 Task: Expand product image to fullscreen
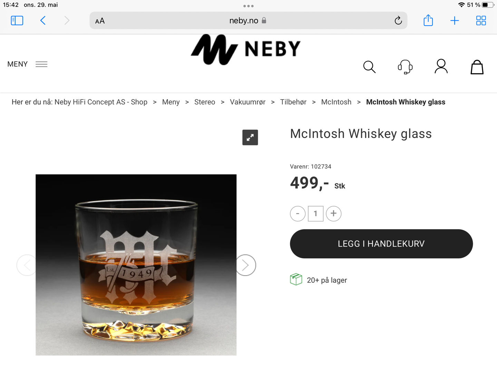pyautogui.click(x=250, y=137)
